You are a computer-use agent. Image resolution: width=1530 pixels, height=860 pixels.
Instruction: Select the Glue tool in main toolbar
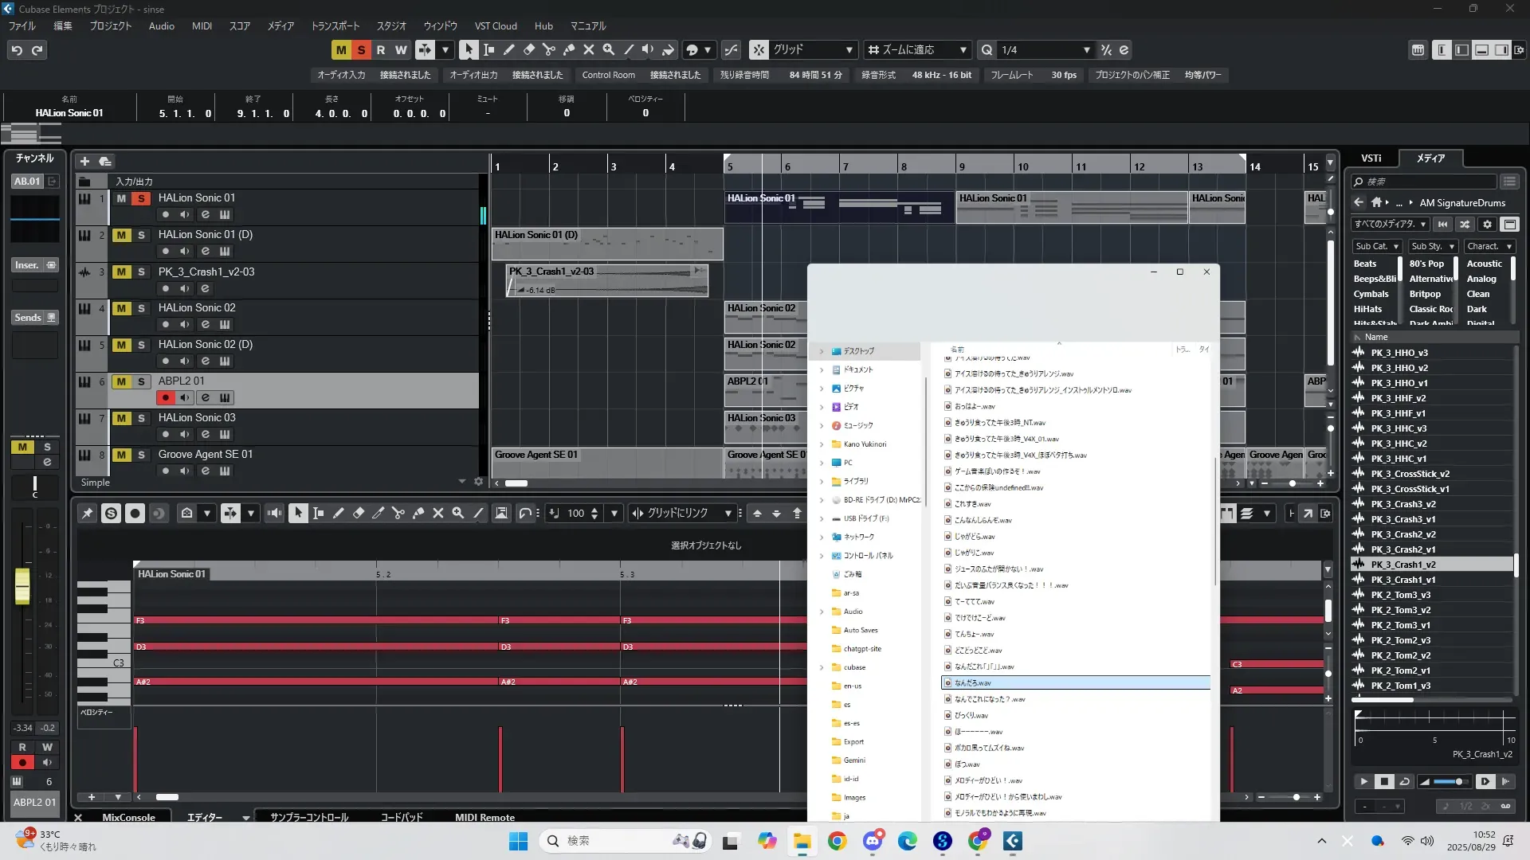(568, 49)
